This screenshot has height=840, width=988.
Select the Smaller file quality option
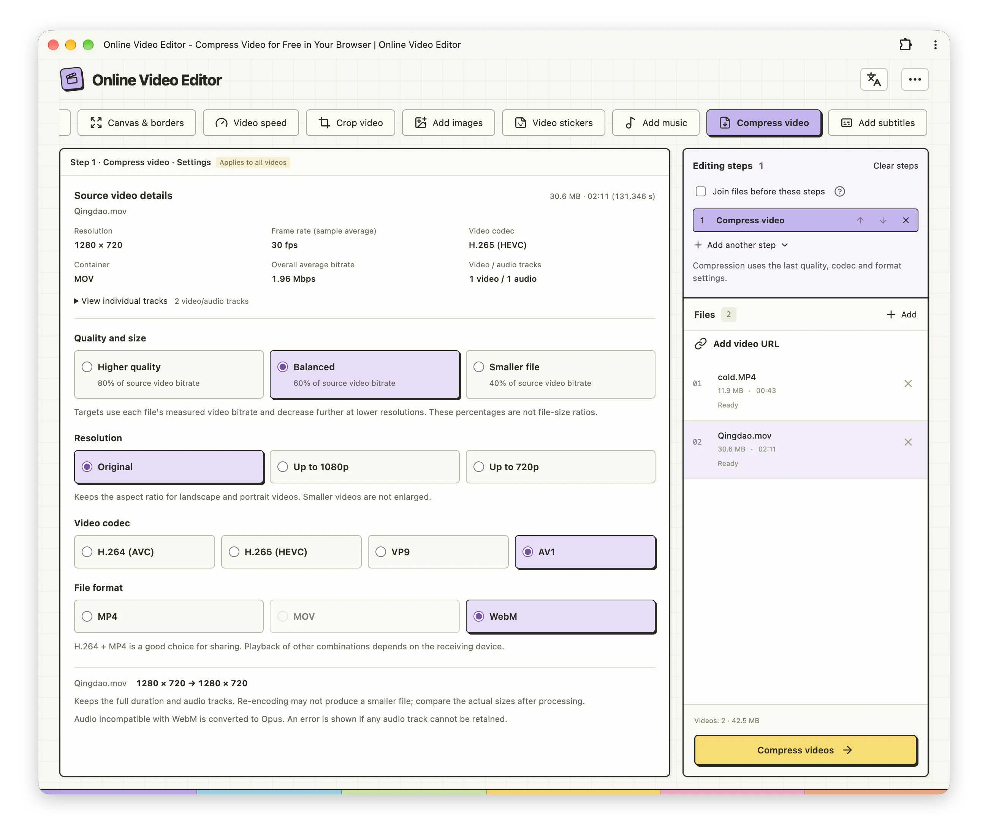(x=560, y=374)
